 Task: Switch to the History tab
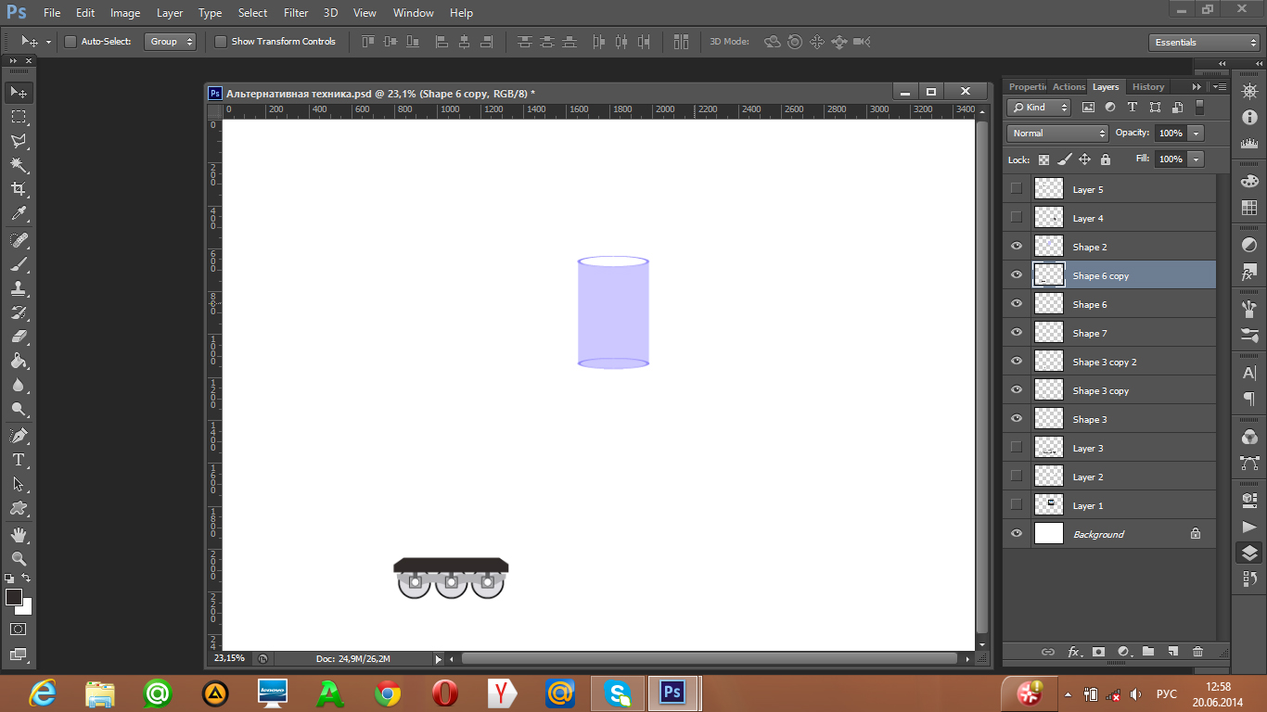click(1148, 87)
